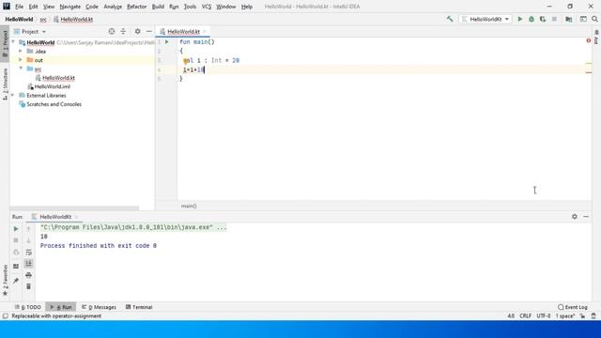Expand the out folder
Image resolution: width=601 pixels, height=338 pixels.
[x=21, y=60]
